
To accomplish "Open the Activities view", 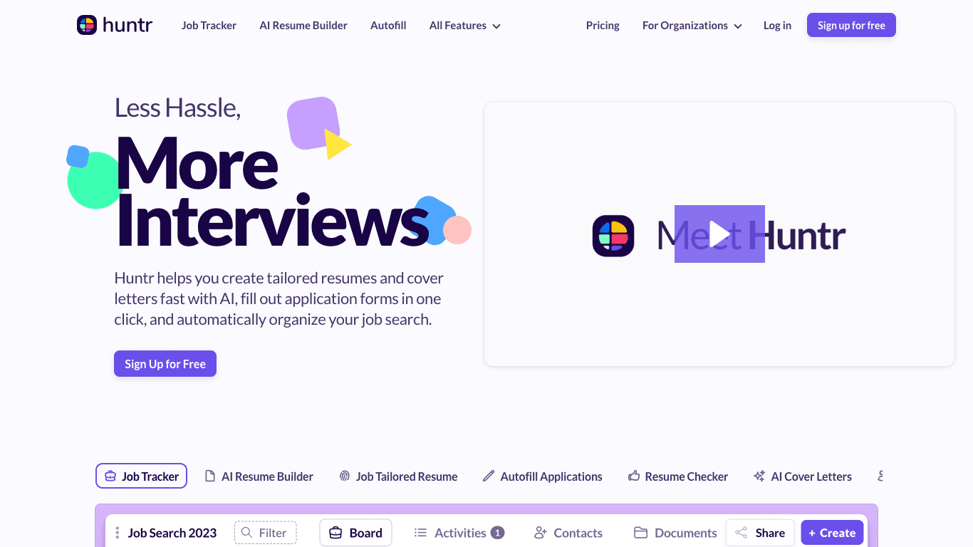I will 459,533.
